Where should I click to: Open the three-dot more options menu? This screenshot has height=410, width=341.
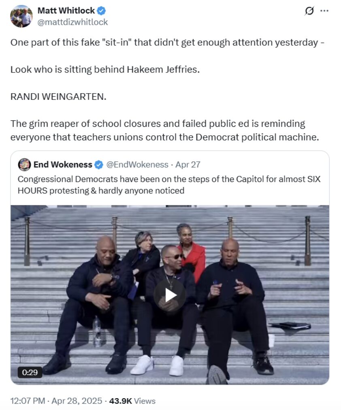[324, 11]
